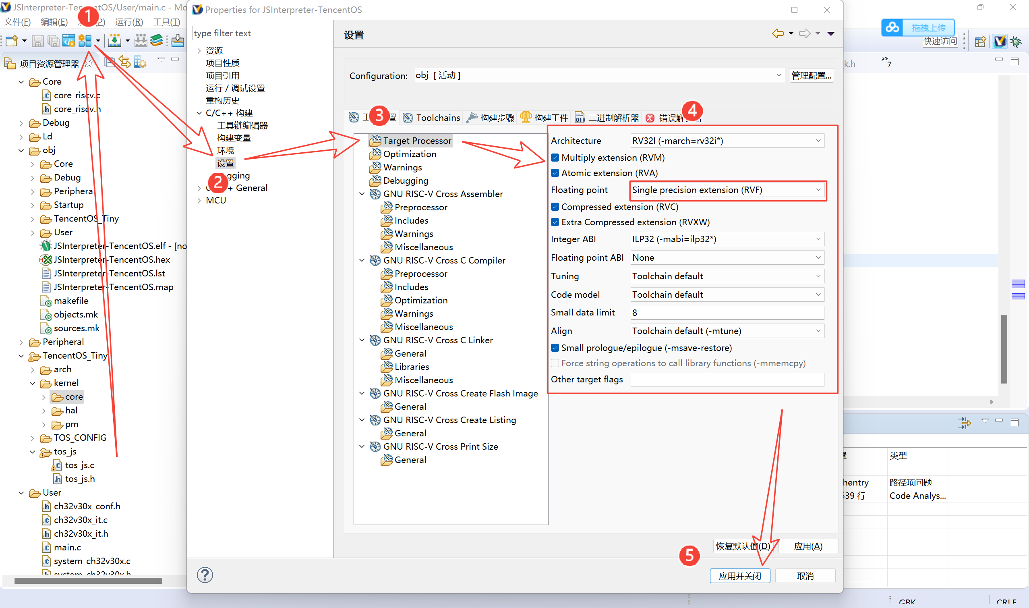
Task: Click the debug bug icon top right
Action: [1015, 42]
